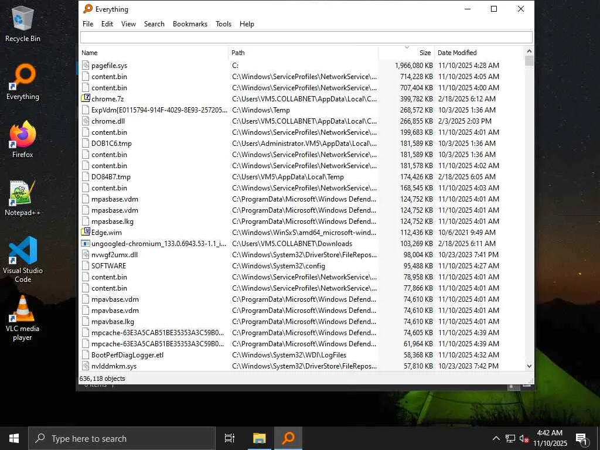Click the BootPerfDiagLogger.etl file icon

(86, 354)
